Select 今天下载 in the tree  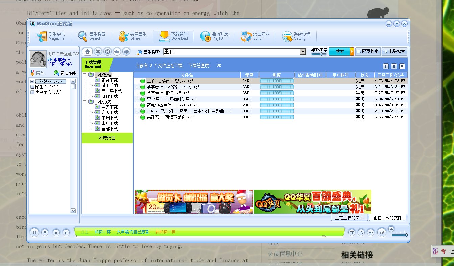[110, 107]
